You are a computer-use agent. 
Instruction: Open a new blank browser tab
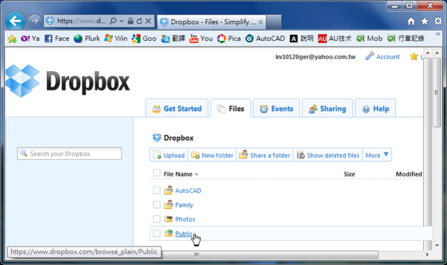tap(274, 22)
